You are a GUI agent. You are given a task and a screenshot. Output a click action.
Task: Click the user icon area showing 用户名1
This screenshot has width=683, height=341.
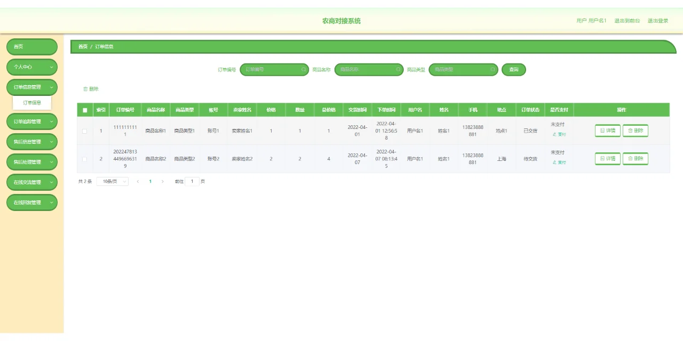[591, 20]
